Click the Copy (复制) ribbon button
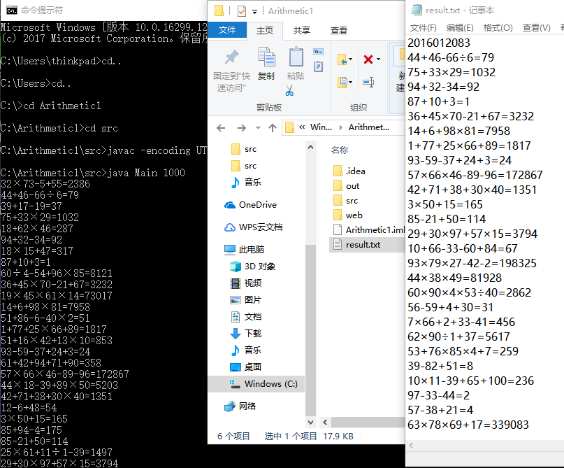 pyautogui.click(x=266, y=64)
